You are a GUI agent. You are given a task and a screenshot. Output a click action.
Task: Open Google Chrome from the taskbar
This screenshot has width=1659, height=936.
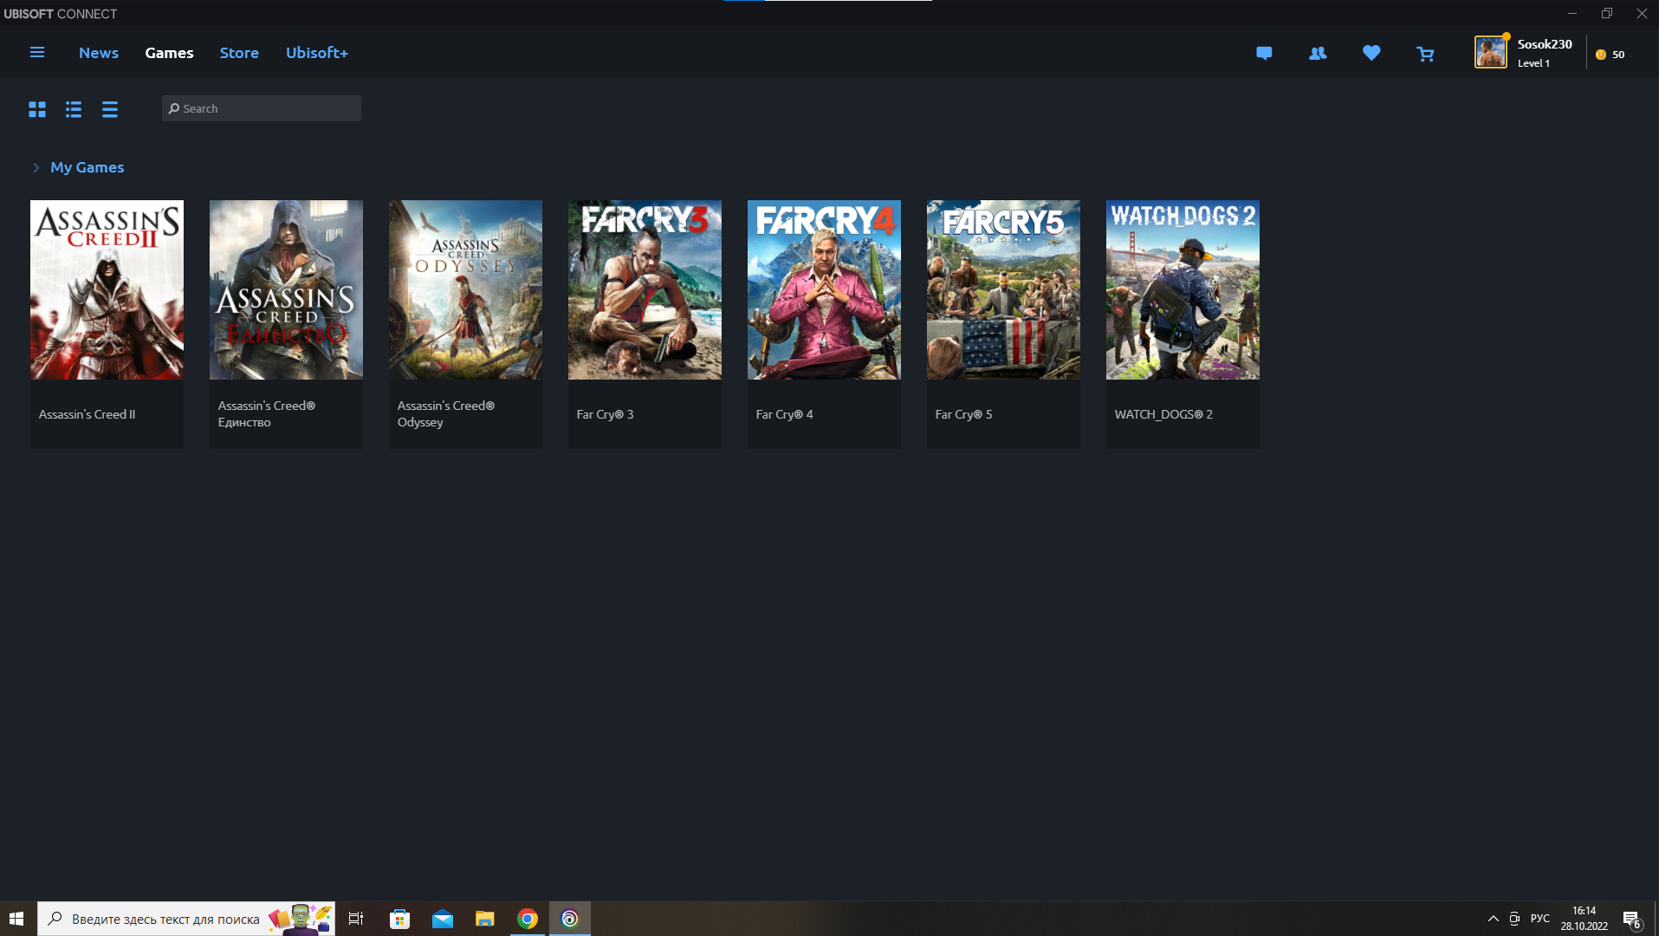[528, 919]
